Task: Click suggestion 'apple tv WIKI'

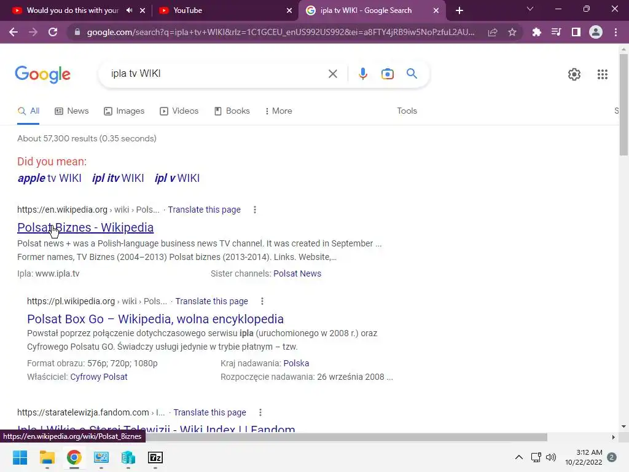Action: point(49,178)
